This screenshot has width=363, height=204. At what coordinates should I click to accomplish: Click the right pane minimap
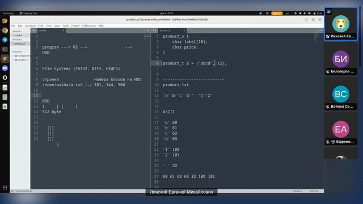point(316,38)
